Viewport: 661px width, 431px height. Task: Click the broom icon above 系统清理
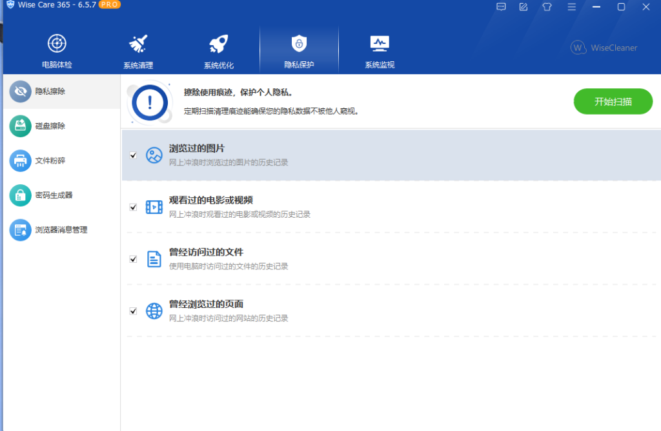coord(138,43)
